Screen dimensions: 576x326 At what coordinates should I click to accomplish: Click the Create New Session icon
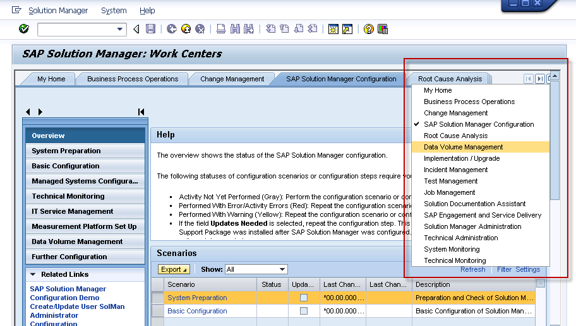coord(333,29)
